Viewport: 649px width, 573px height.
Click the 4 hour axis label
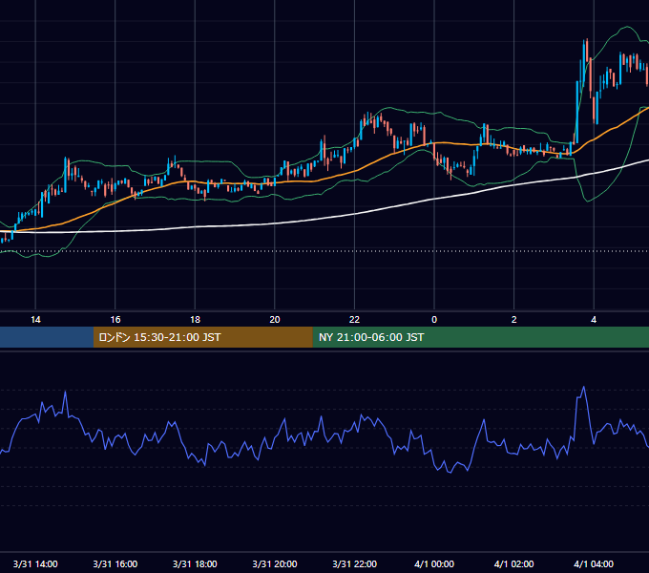point(594,320)
